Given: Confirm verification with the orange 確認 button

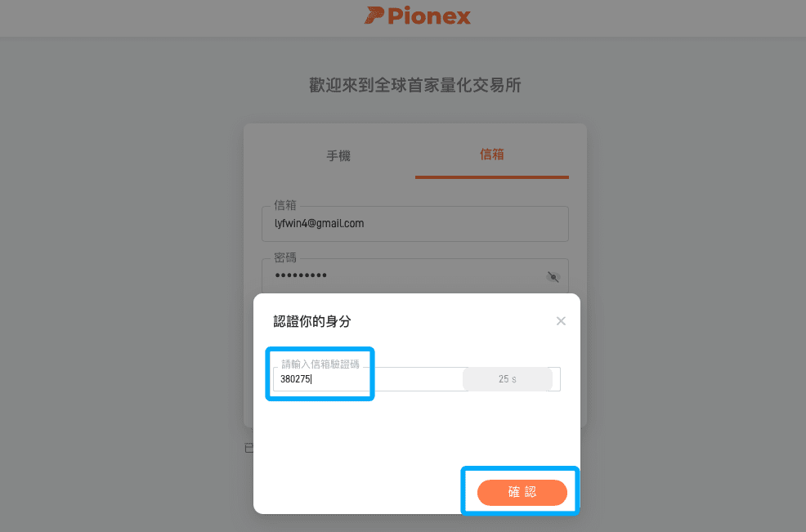Looking at the screenshot, I should click(x=522, y=493).
